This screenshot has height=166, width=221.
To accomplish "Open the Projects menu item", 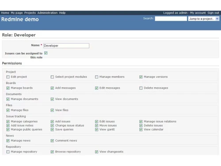I will click(30, 13).
